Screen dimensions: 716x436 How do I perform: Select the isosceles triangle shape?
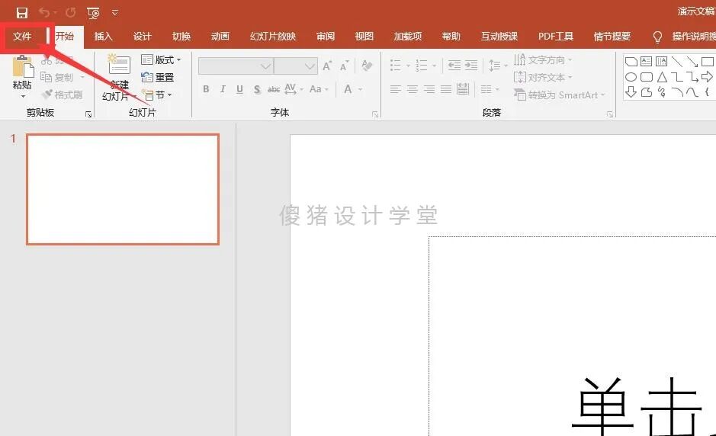(662, 77)
